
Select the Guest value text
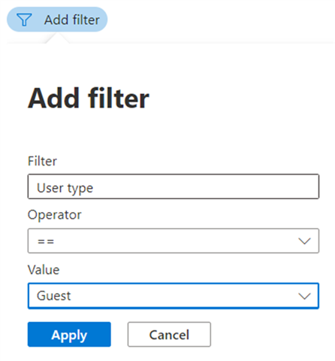[x=54, y=296]
